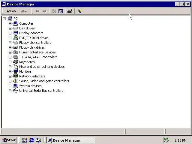Select the Computer label

(x=26, y=23)
